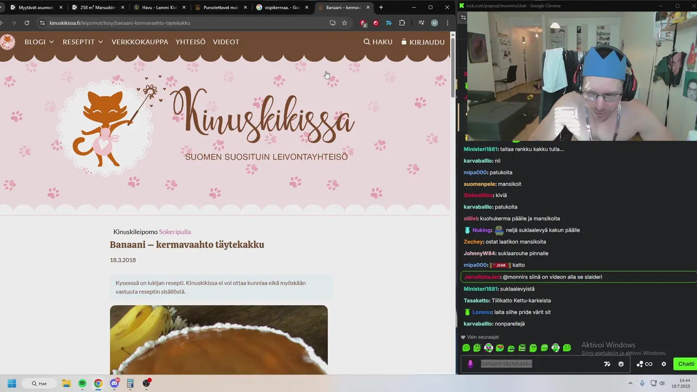Click the first green emote in the quick row

click(466, 348)
